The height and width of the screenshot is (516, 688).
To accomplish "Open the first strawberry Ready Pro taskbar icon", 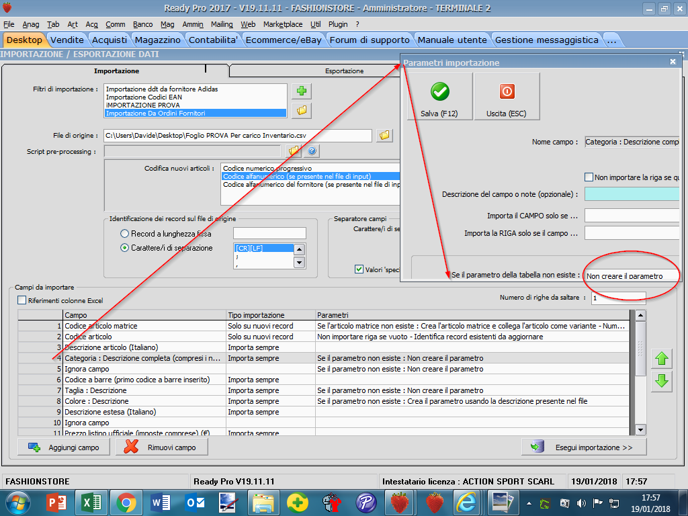I will pyautogui.click(x=400, y=503).
